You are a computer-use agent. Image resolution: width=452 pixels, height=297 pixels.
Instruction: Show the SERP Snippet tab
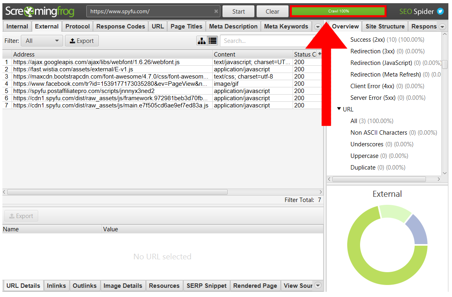point(206,286)
